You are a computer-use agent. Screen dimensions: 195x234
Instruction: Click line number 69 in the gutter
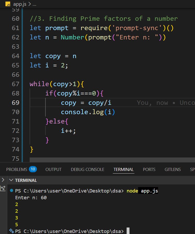(x=16, y=103)
